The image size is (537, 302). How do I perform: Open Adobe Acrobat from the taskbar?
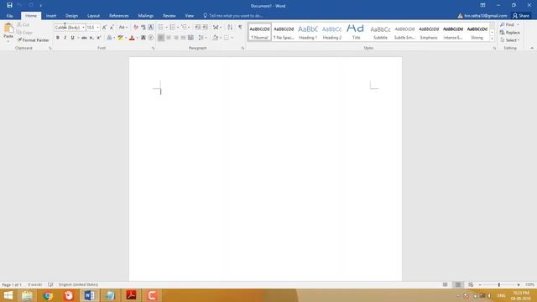pyautogui.click(x=131, y=295)
